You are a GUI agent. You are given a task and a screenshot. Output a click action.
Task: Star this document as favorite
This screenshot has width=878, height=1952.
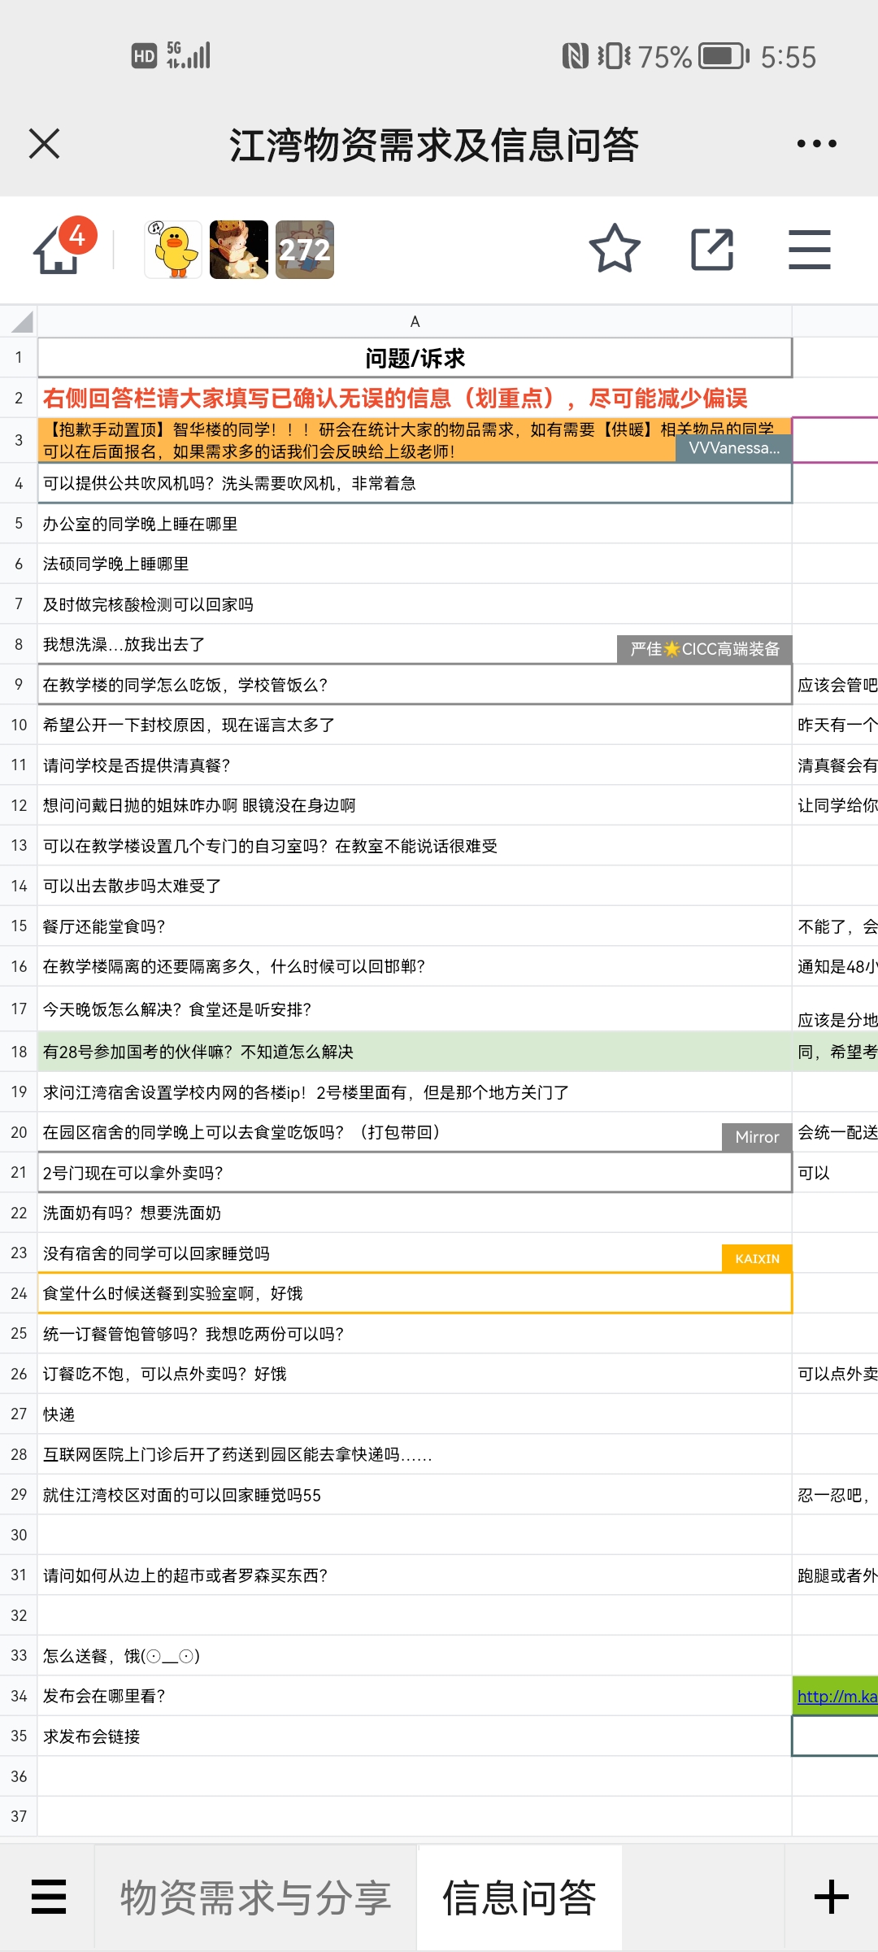(x=615, y=249)
